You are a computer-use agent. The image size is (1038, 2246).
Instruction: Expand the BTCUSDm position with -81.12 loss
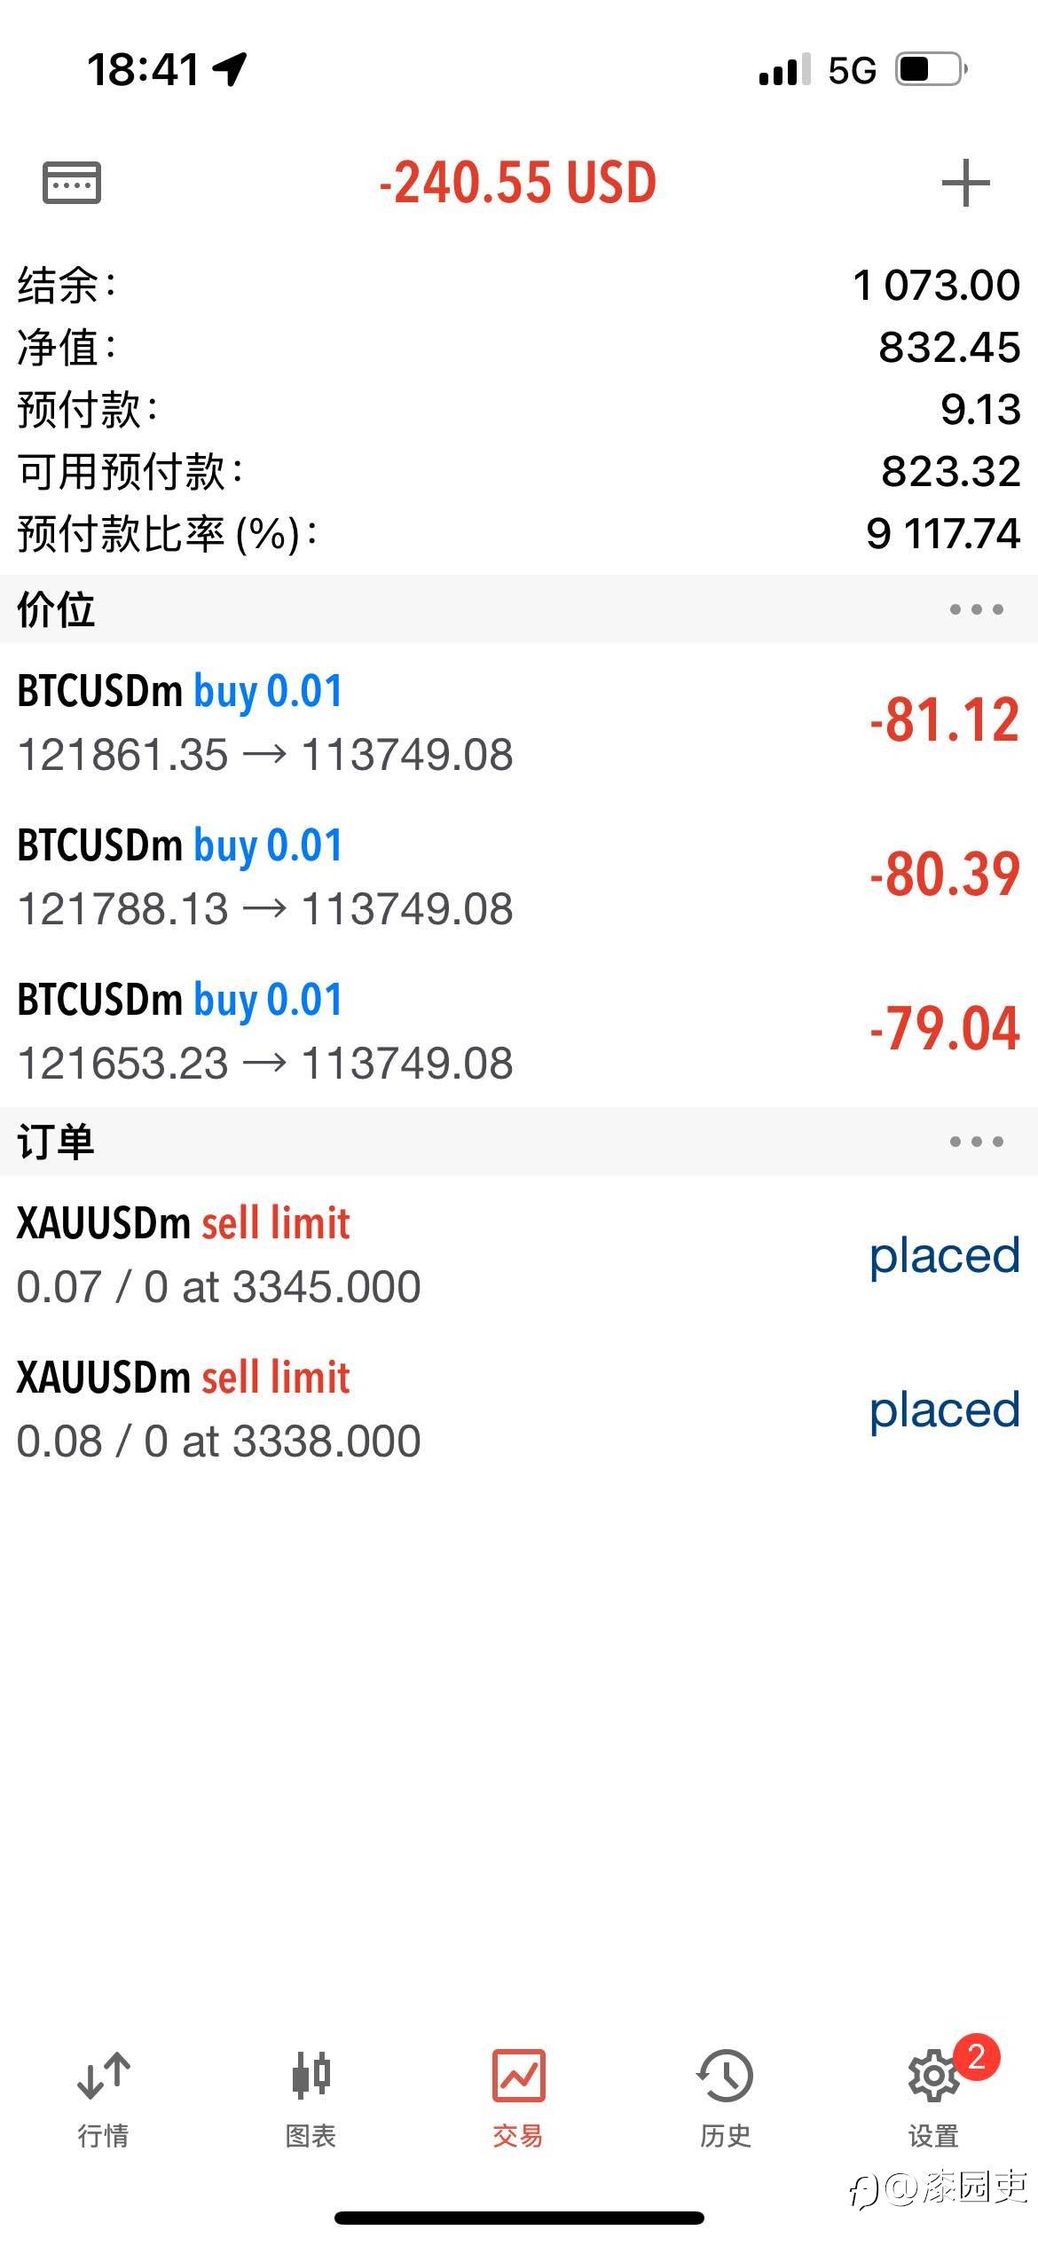[519, 721]
